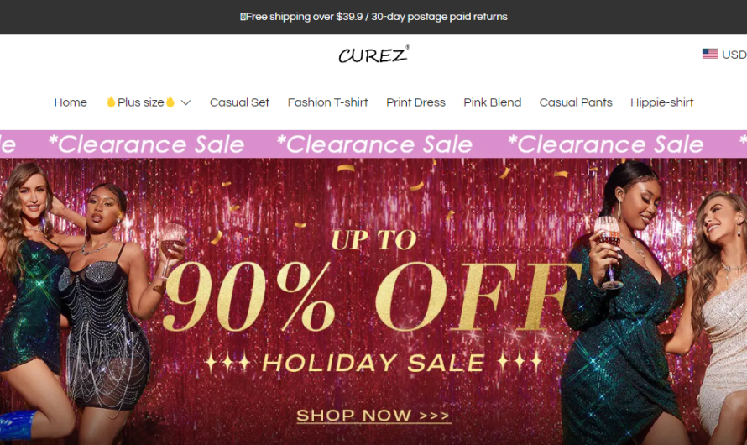
Task: Open the Casual Pants category
Action: pyautogui.click(x=576, y=102)
